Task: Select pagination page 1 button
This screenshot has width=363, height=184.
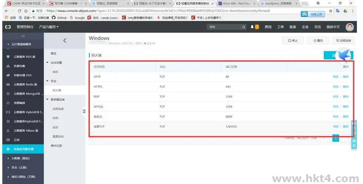Action: [336, 138]
